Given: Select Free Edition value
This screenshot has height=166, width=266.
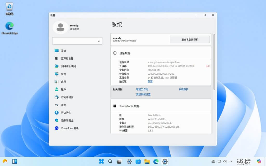Looking at the screenshot, I should (x=154, y=115).
